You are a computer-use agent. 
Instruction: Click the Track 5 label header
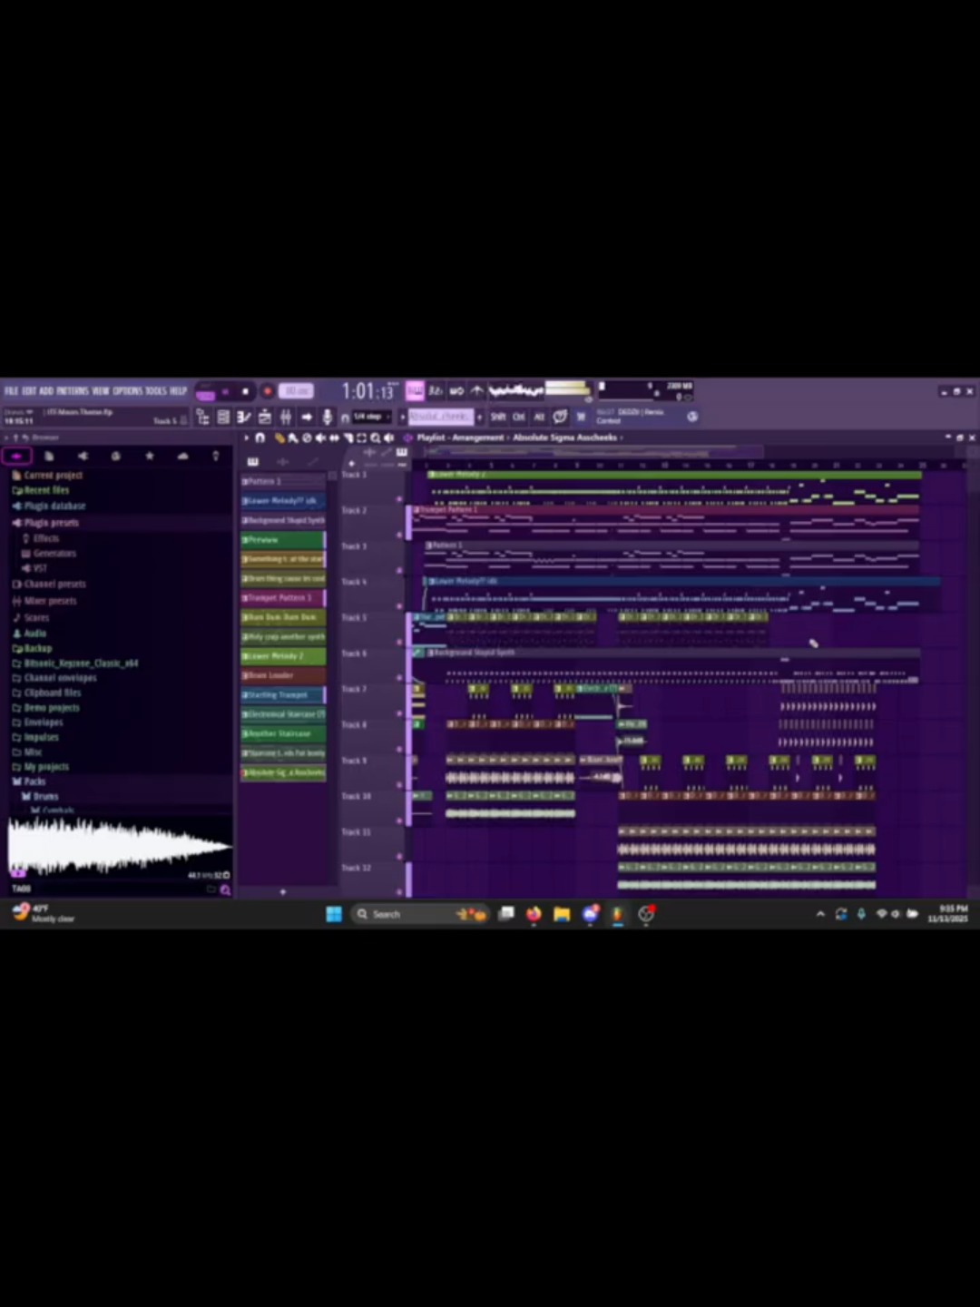(x=355, y=618)
